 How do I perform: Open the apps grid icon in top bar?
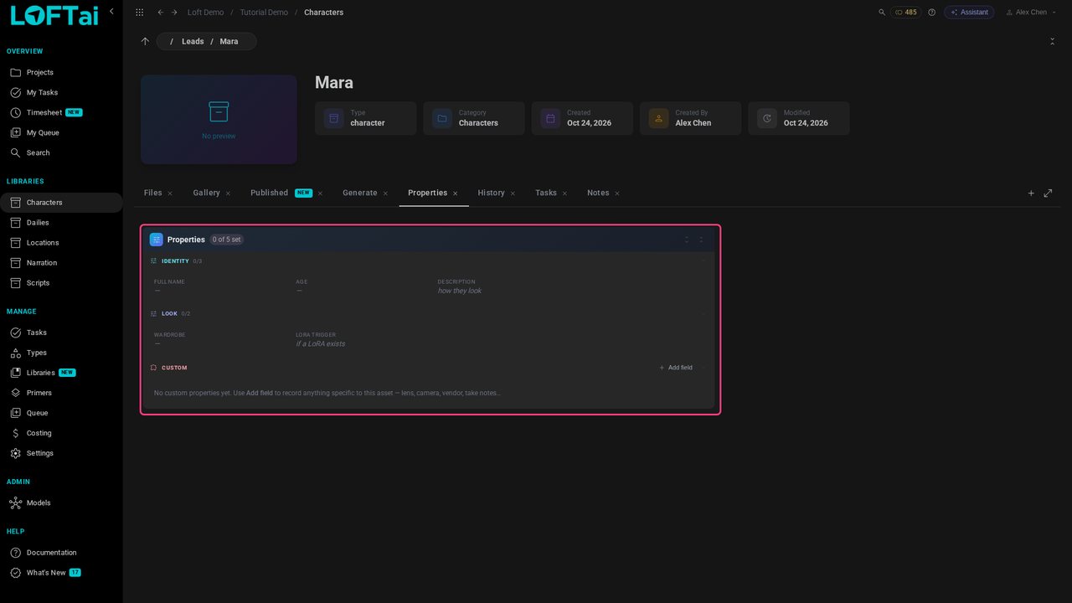[139, 13]
